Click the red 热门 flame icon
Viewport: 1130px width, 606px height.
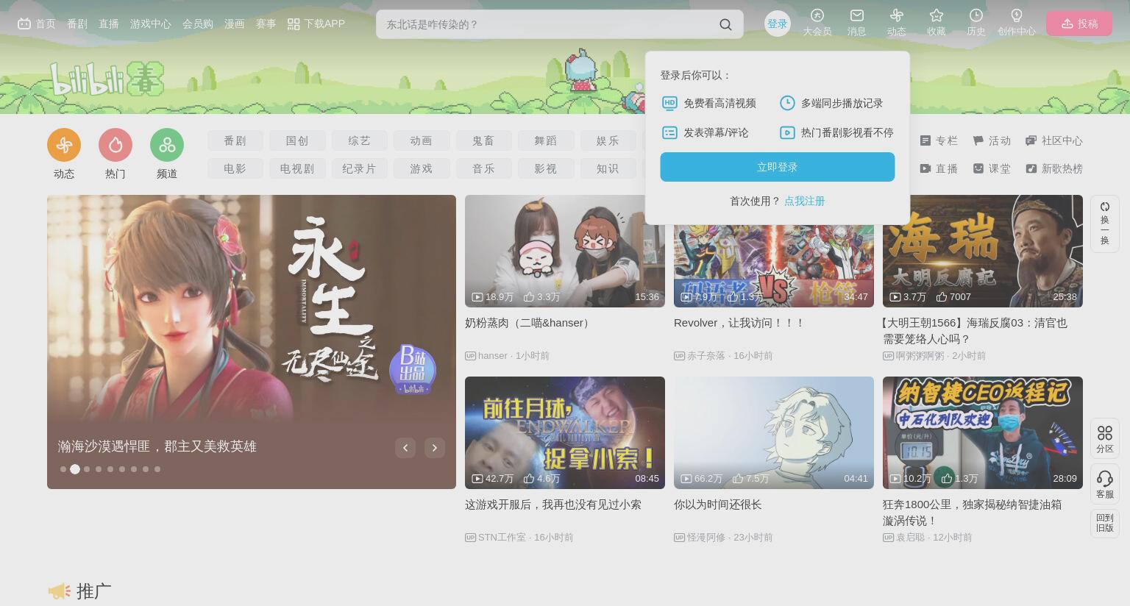click(x=116, y=145)
